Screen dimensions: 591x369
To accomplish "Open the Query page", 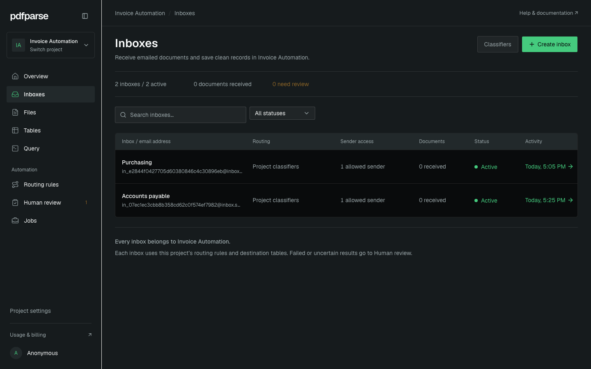I will click(x=50, y=148).
